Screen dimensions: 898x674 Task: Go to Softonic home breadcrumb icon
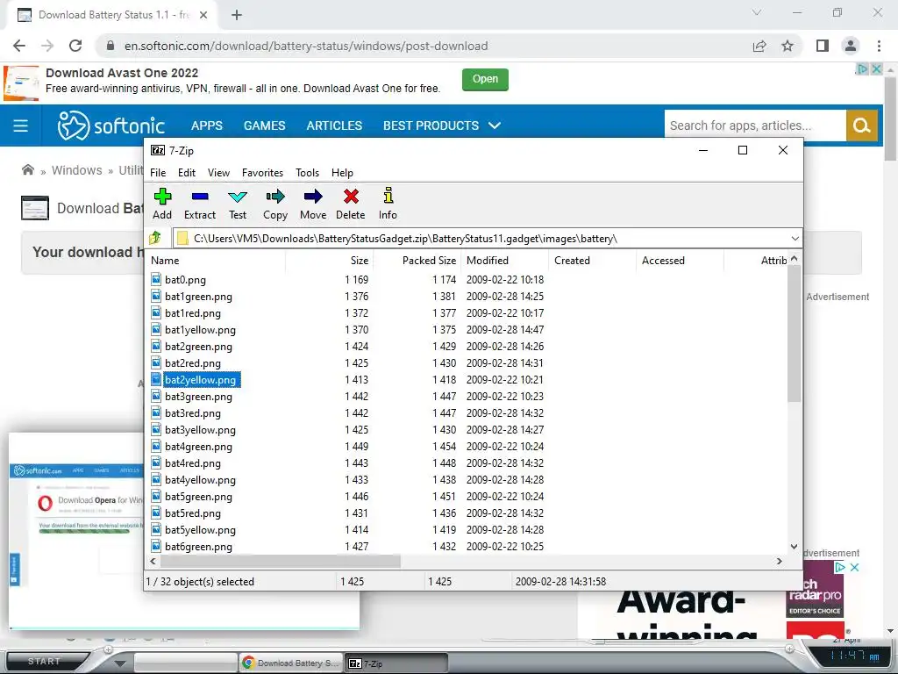(x=27, y=169)
